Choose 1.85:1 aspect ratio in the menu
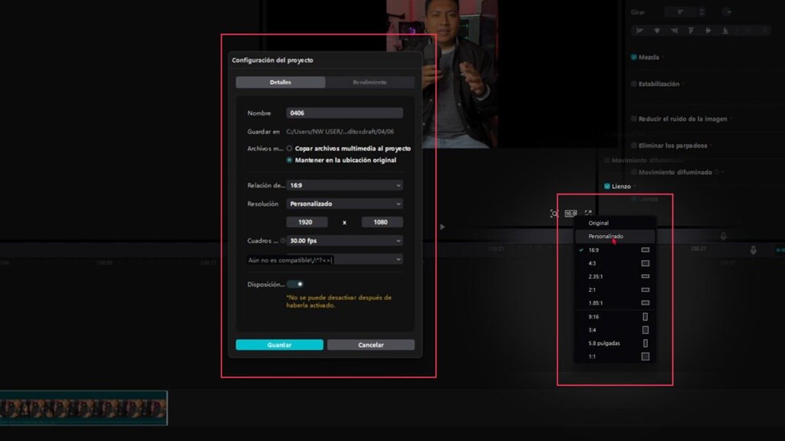 pyautogui.click(x=615, y=302)
